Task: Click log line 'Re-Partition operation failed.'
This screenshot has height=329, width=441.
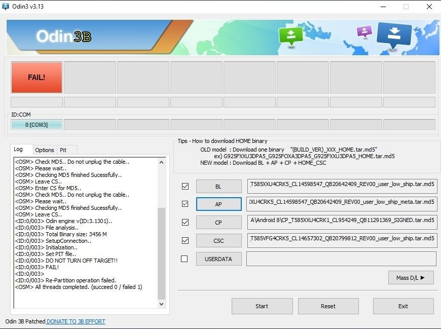Action: (x=65, y=280)
